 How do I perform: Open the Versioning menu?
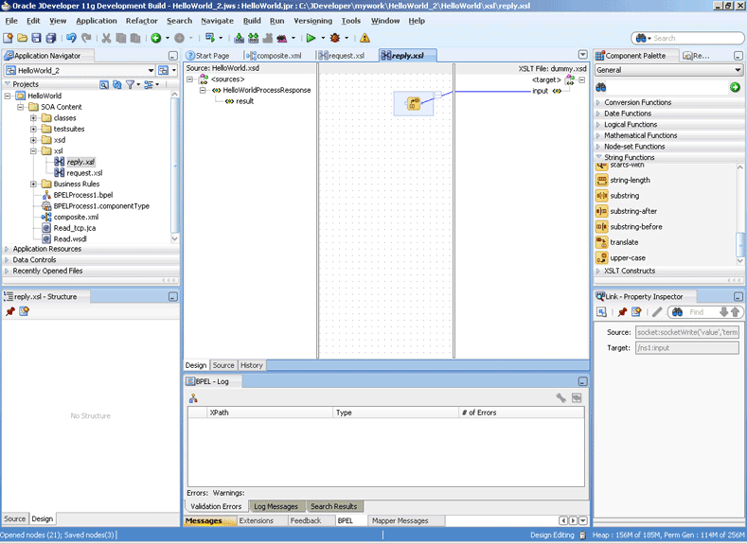coord(312,20)
